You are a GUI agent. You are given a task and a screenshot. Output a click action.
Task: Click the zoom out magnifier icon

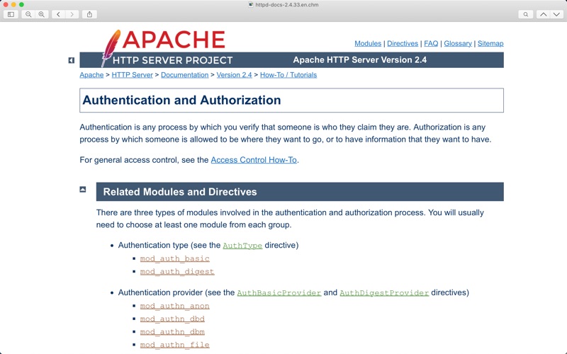(x=28, y=14)
